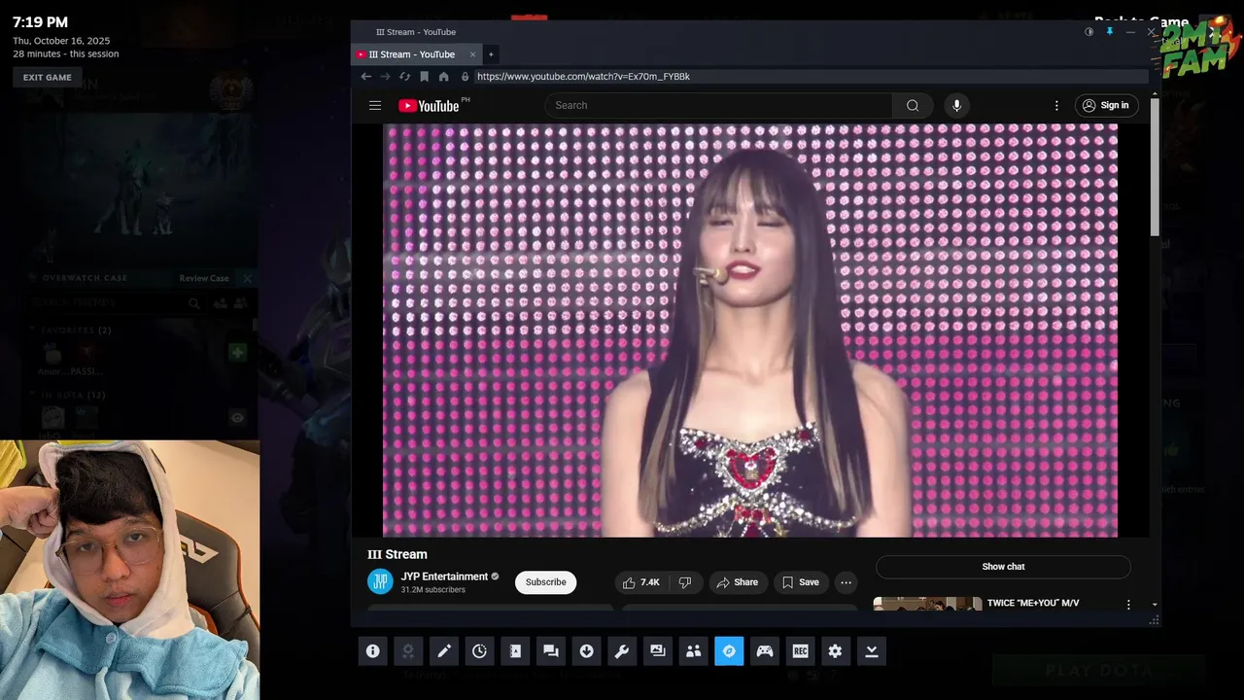The width and height of the screenshot is (1244, 700).
Task: Click the Search Friends field in Dota
Action: [x=107, y=303]
